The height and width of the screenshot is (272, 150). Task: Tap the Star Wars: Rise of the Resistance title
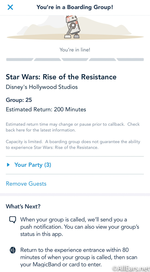pyautogui.click(x=61, y=77)
